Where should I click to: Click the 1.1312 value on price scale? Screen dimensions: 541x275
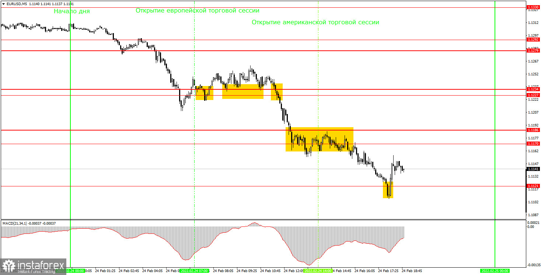click(x=533, y=23)
